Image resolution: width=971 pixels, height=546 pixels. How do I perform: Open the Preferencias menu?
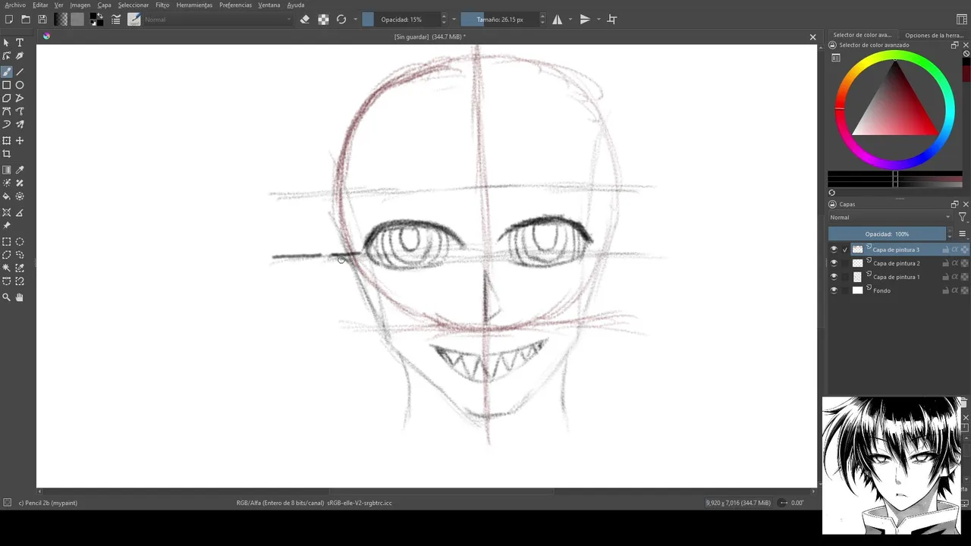tap(235, 5)
